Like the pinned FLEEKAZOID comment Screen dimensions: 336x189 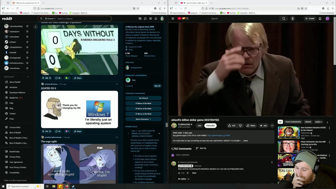pyautogui.click(x=179, y=173)
